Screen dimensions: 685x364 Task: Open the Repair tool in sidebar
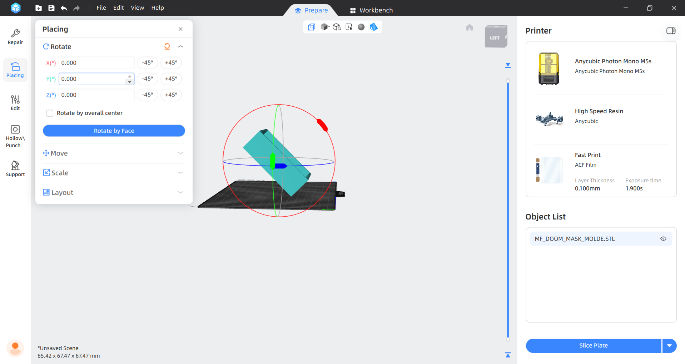(x=15, y=37)
